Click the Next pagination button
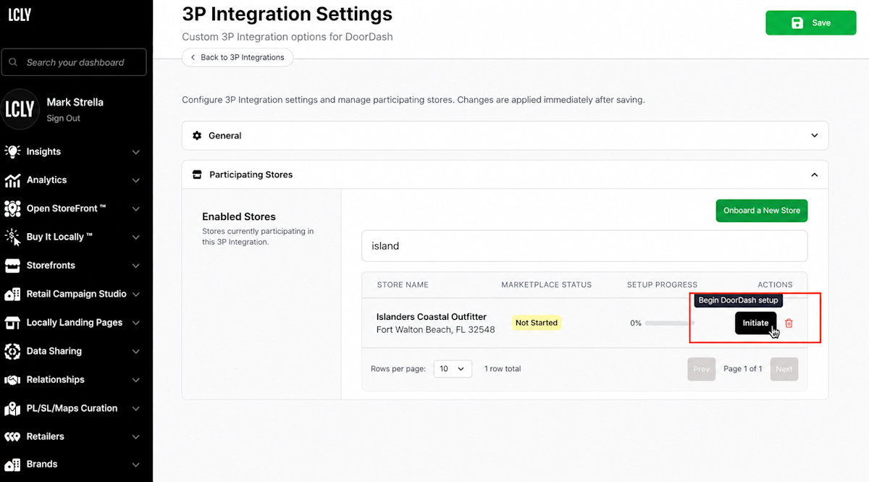The height and width of the screenshot is (482, 869). 784,369
